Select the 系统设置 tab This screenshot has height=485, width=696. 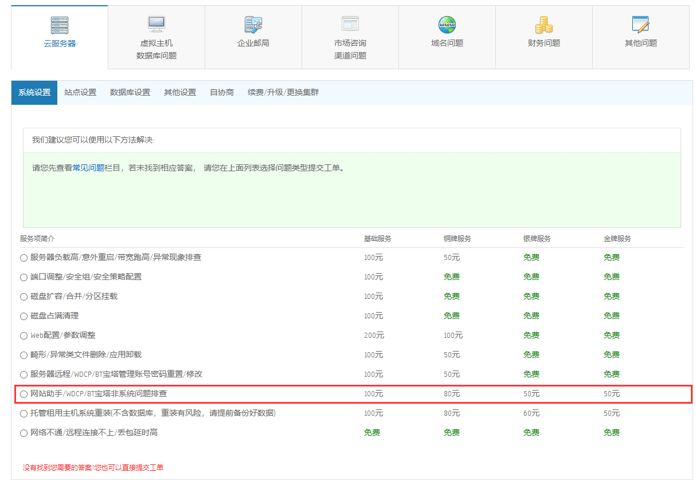click(34, 93)
